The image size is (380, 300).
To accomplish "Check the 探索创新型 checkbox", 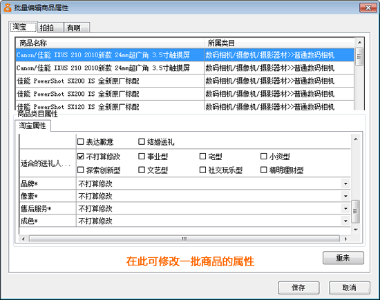I will pyautogui.click(x=80, y=170).
